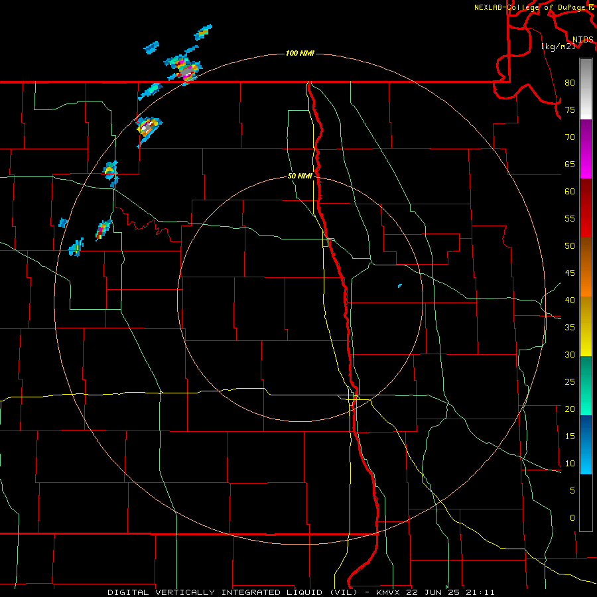
Task: Select the green segment of the color bar
Action: tap(586, 385)
